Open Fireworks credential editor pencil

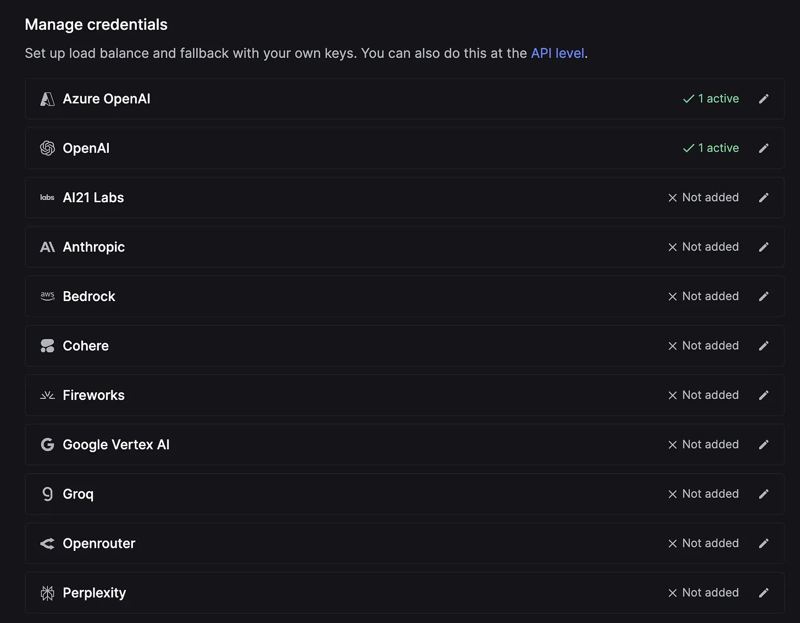(763, 396)
